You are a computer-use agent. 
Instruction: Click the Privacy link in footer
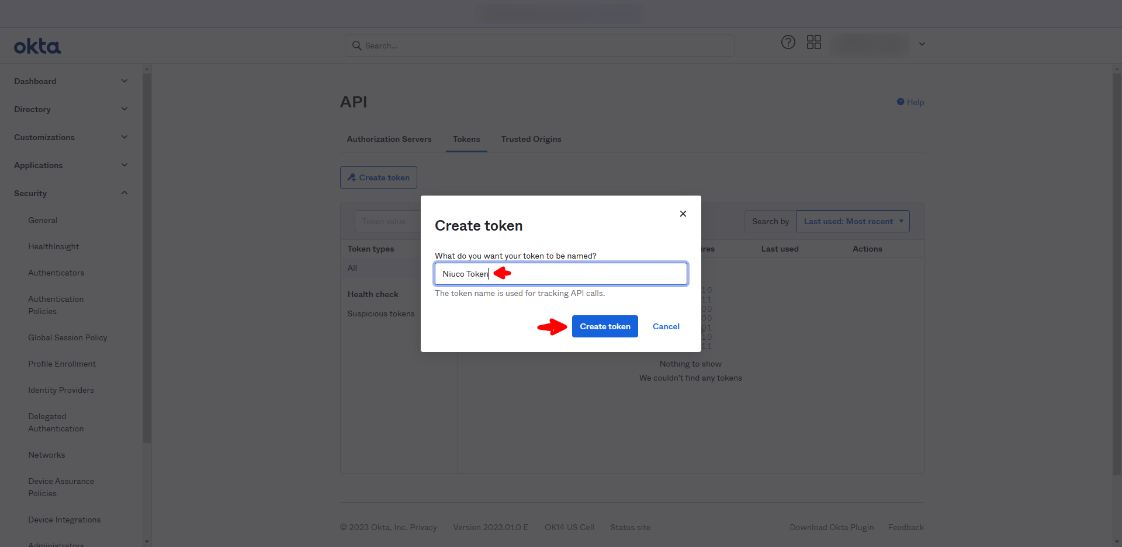[x=424, y=527]
